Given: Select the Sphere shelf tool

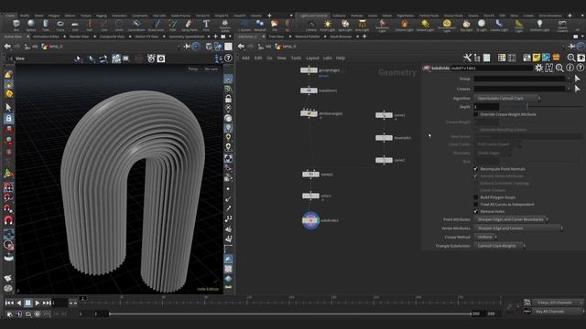Looking at the screenshot, I should pos(31,26).
